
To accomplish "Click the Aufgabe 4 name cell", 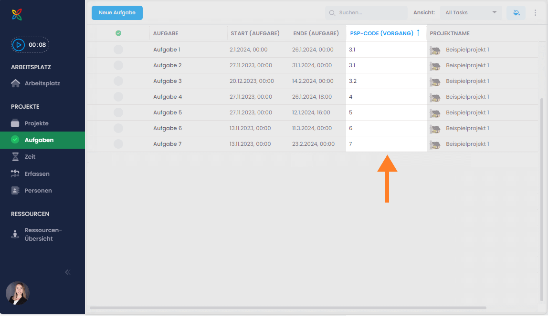I will coord(168,97).
